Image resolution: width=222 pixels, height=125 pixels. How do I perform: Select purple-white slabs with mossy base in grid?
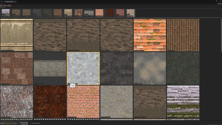point(183,102)
